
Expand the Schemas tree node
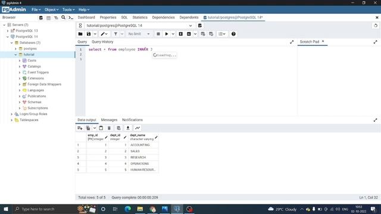tap(20, 102)
